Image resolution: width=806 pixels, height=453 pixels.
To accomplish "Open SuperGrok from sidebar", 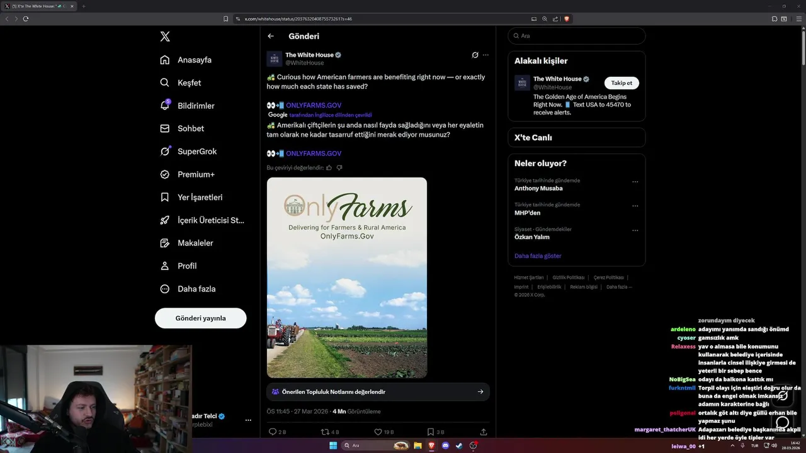I will tap(188, 152).
